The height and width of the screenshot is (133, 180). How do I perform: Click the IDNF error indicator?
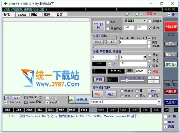[135, 110]
